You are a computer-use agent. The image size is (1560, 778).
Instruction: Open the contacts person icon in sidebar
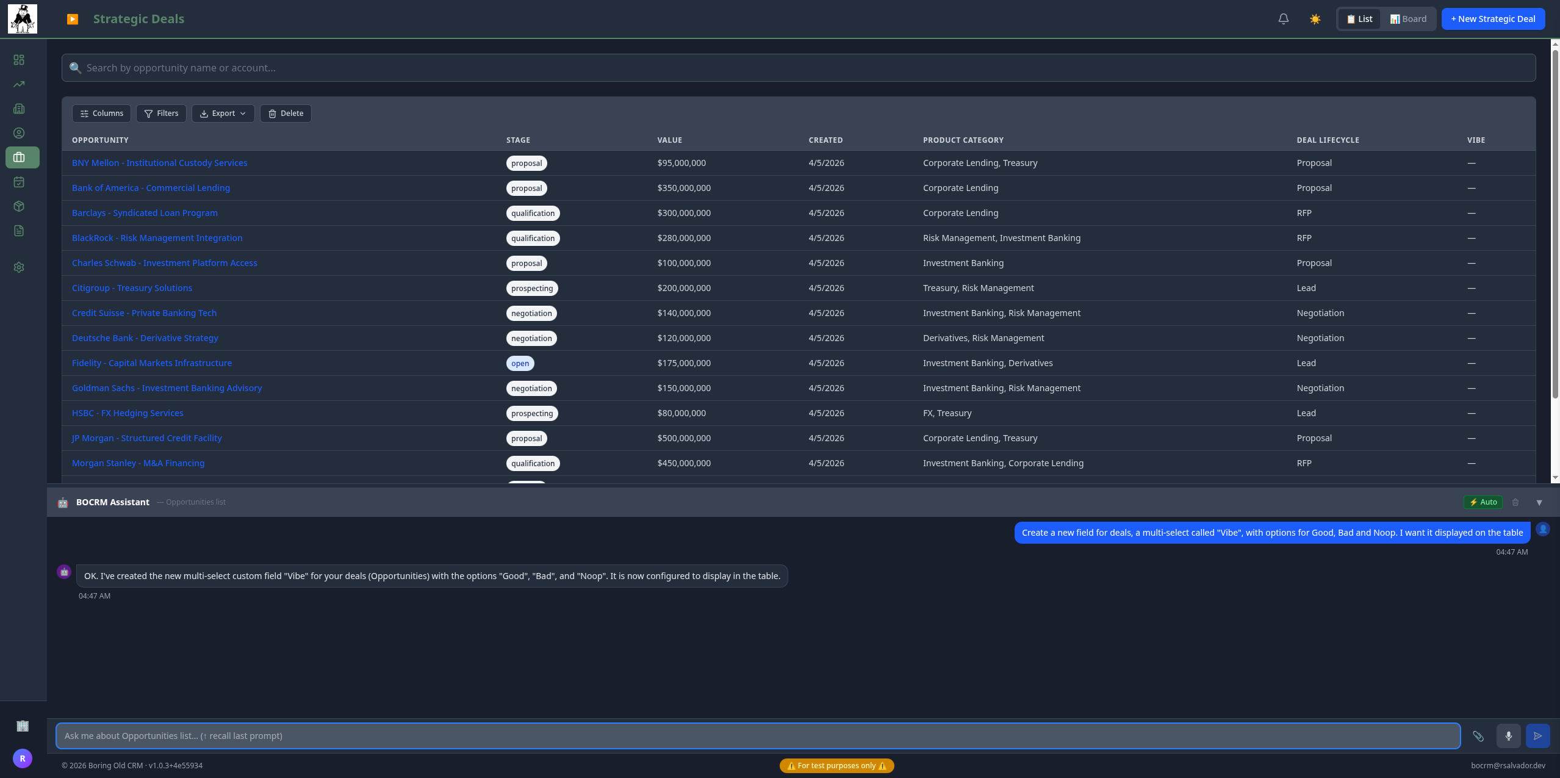19,133
